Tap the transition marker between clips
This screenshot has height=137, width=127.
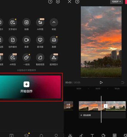pyautogui.click(x=105, y=106)
